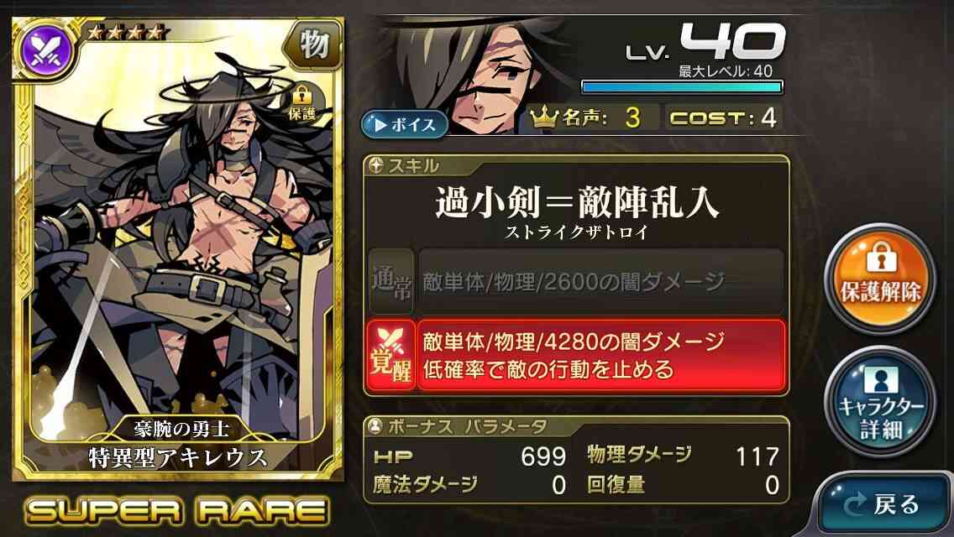This screenshot has width=954, height=537.
Task: Tap the 物 attribute badge on the card
Action: click(x=314, y=44)
